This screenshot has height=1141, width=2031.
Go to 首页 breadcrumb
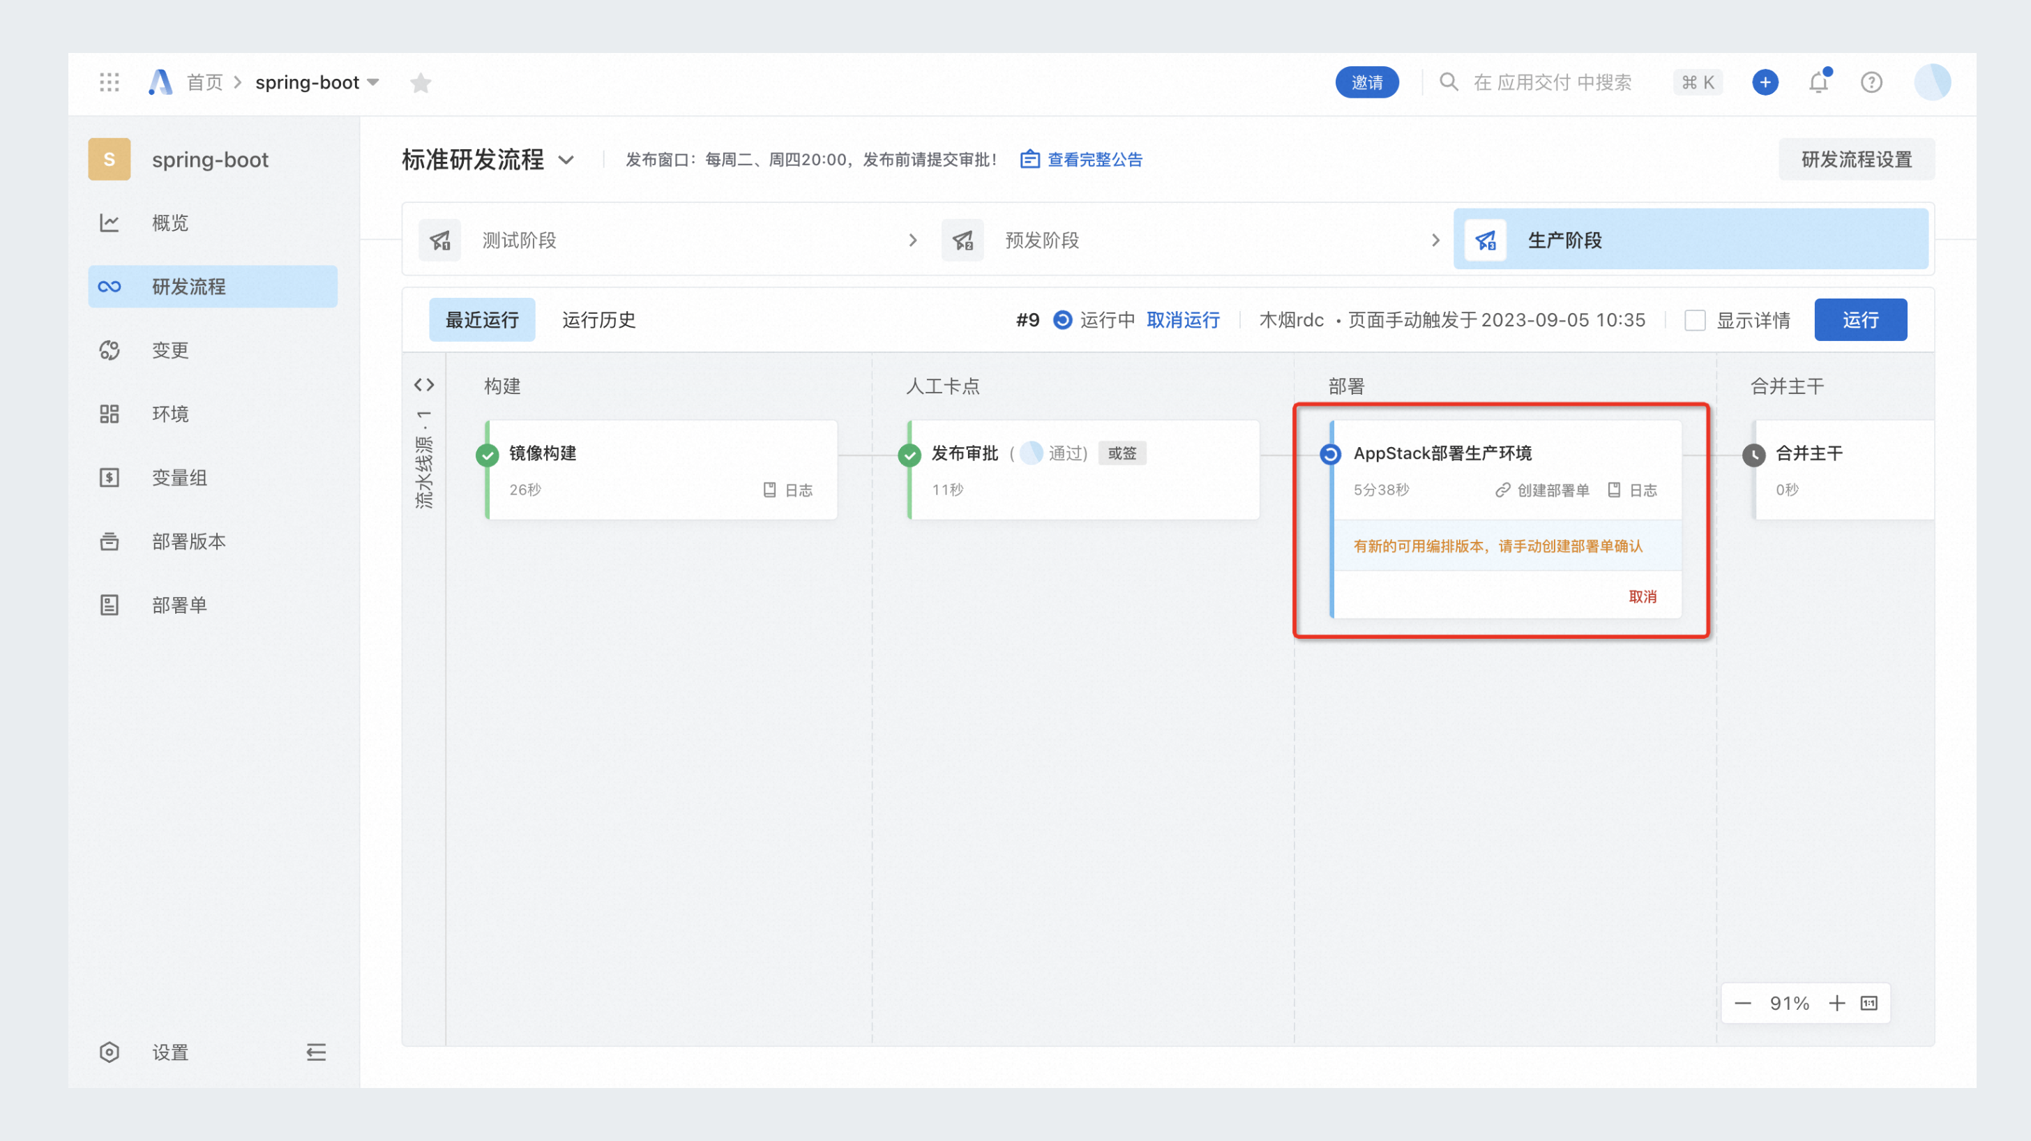pos(204,82)
